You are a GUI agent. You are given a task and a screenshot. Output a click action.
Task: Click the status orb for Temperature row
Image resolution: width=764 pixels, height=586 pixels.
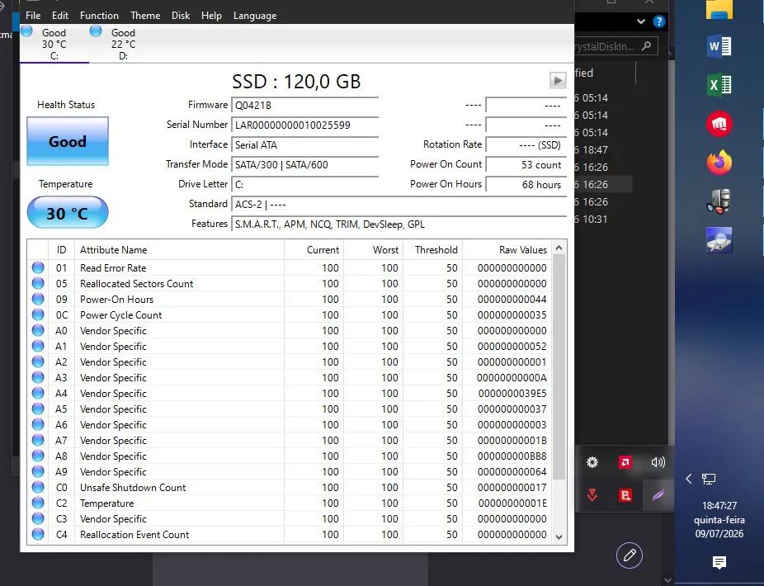pos(38,503)
